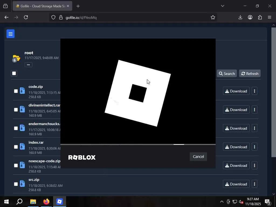Open Firefox application menu
The height and width of the screenshot is (207, 276).
270,17
